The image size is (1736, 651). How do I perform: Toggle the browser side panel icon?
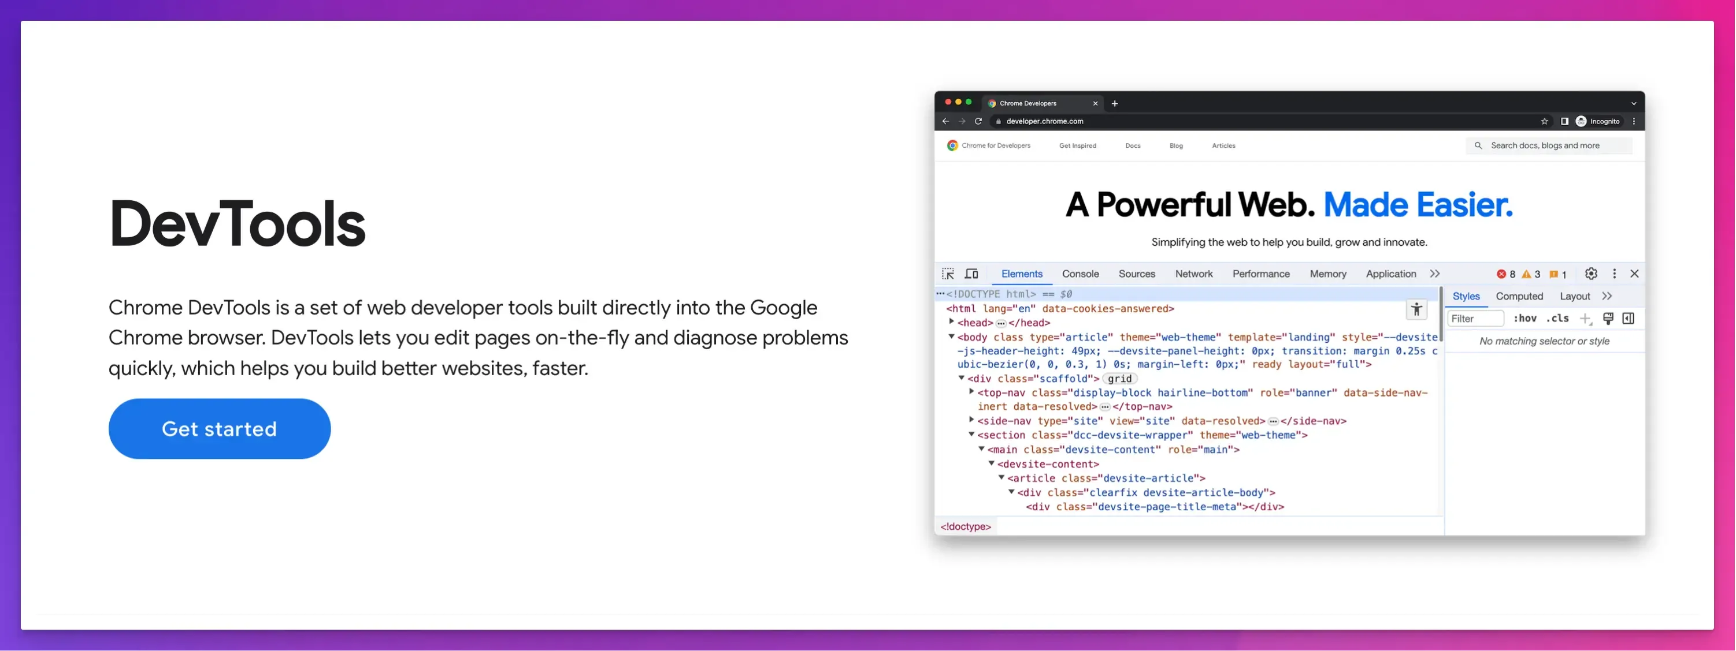pos(1564,121)
